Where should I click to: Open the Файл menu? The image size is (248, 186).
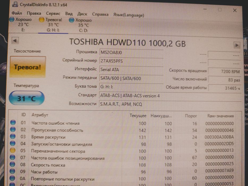point(17,13)
